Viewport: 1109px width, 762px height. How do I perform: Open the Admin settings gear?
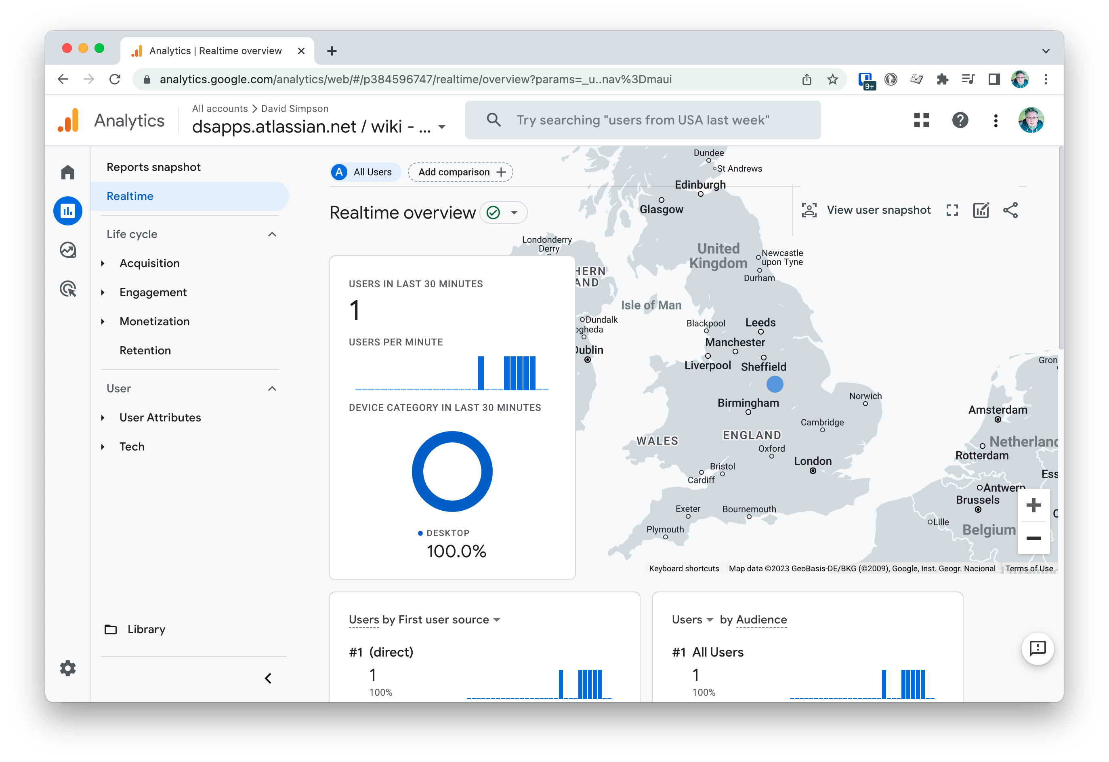coord(68,668)
